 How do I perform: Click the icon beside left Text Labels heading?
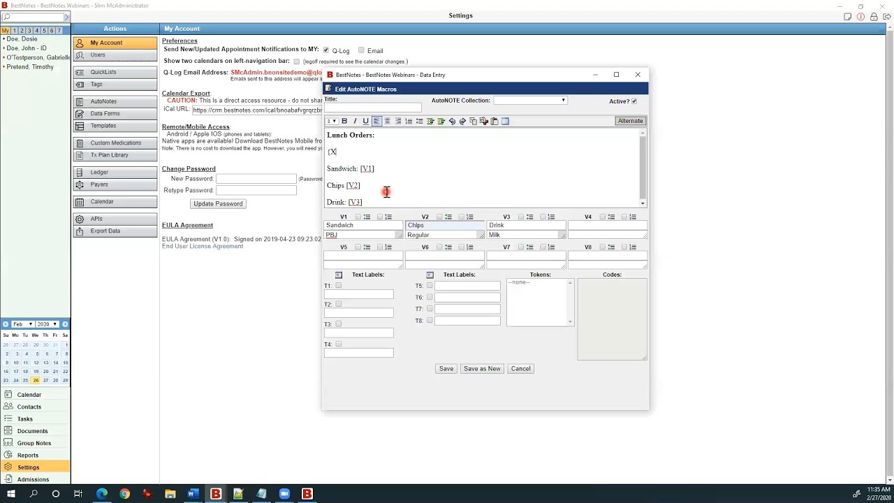[x=339, y=275]
